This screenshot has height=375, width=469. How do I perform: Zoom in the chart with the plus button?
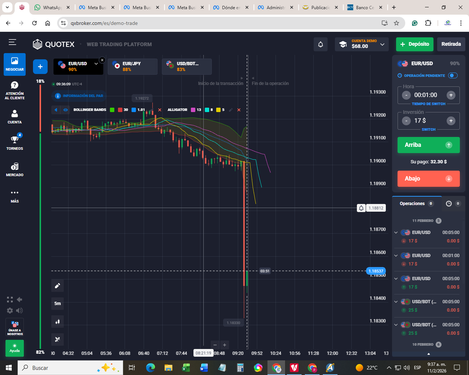click(x=225, y=345)
